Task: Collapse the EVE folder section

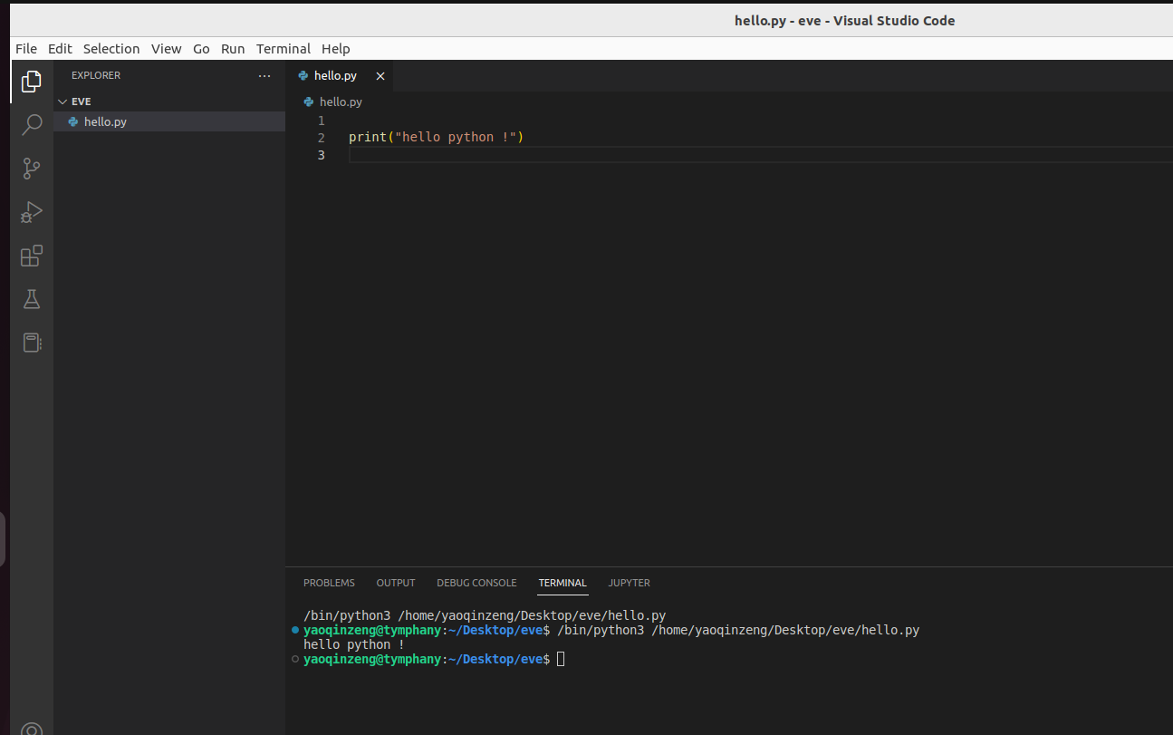Action: click(x=169, y=102)
